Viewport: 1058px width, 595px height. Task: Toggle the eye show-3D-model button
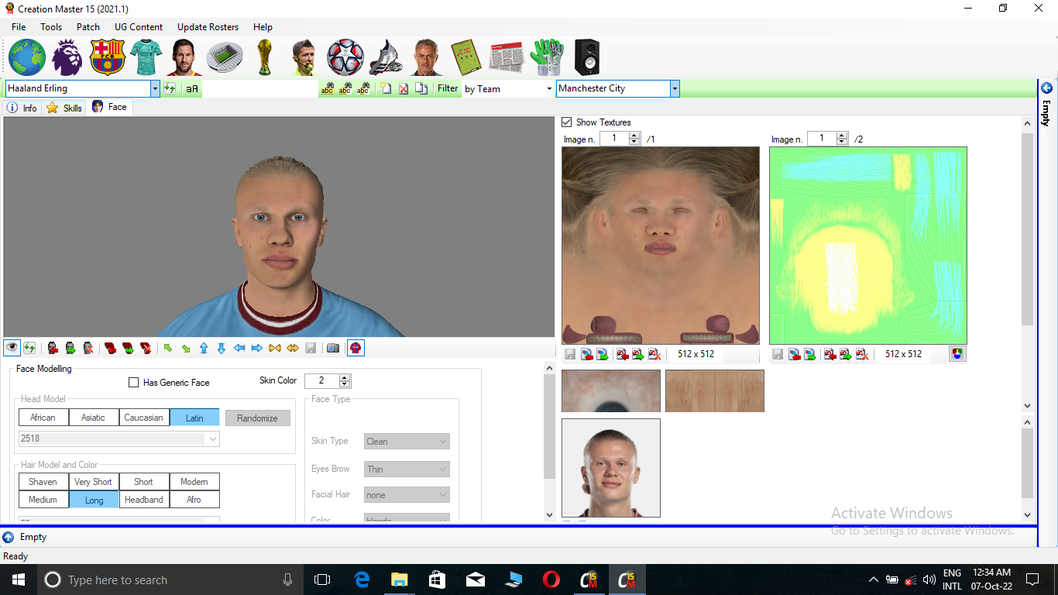click(12, 348)
